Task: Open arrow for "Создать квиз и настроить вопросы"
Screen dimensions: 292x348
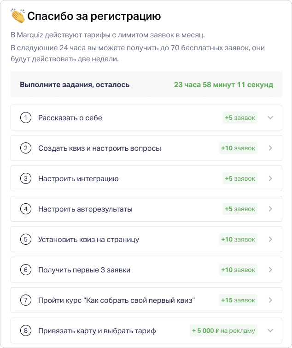Action: click(270, 148)
